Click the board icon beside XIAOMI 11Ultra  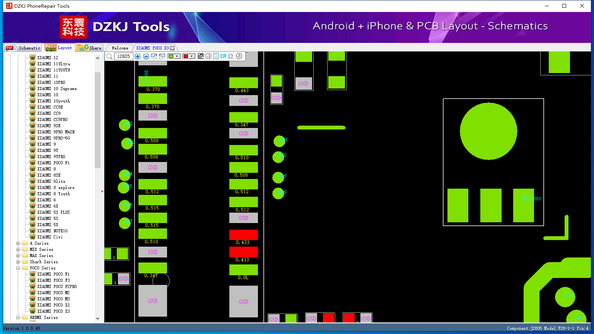(x=32, y=64)
